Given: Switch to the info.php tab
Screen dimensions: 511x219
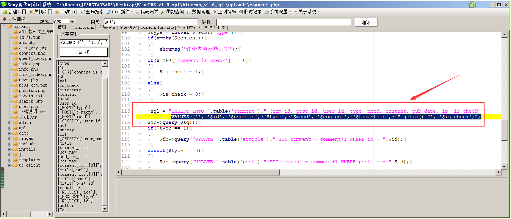Looking at the screenshot, I should (84, 27).
